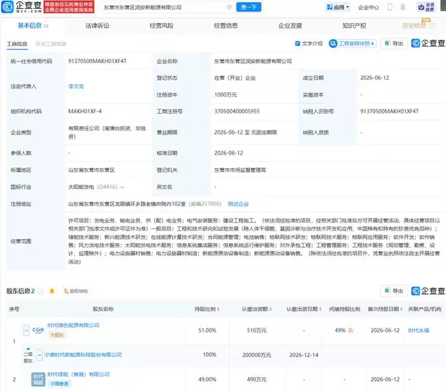
Task: Open shareholder 时代绿能（香港）有限公司
Action: 78,374
